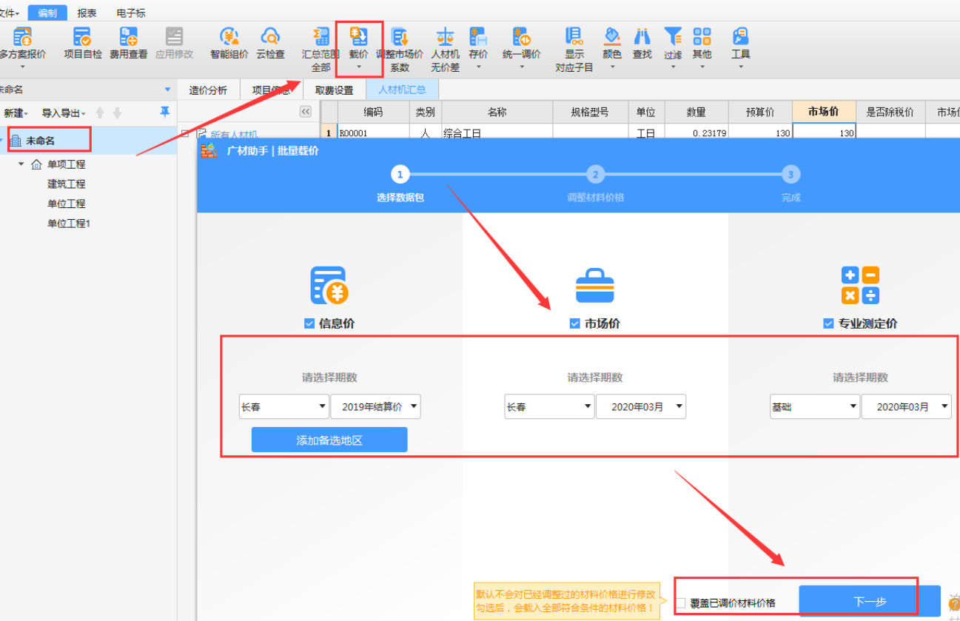Toggle the 信息价 checkbox
The width and height of the screenshot is (960, 621).
point(309,323)
